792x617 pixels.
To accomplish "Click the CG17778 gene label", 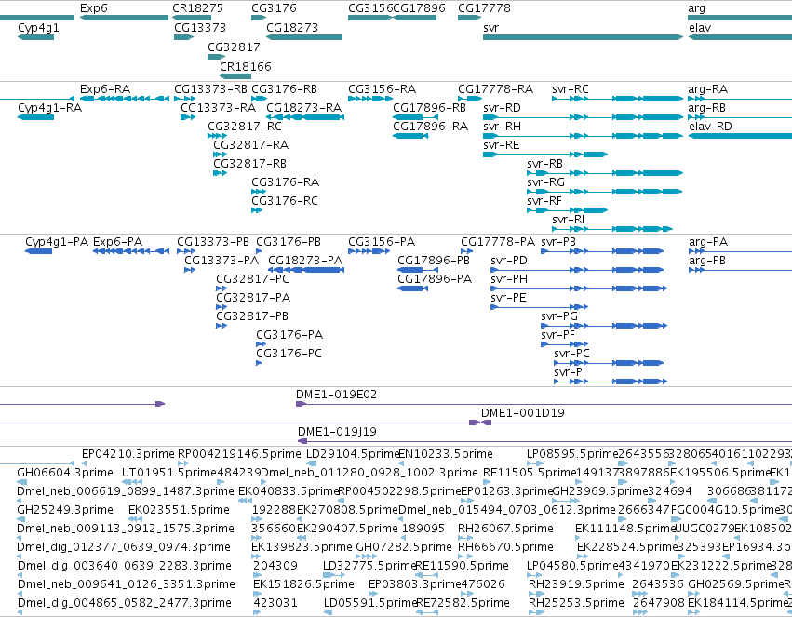I will tap(484, 8).
